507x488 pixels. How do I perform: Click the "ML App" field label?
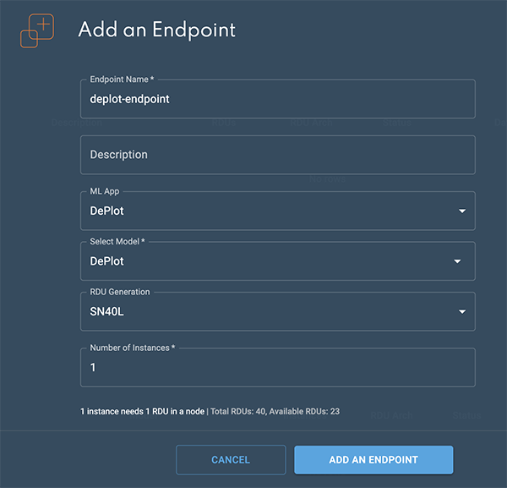[106, 191]
